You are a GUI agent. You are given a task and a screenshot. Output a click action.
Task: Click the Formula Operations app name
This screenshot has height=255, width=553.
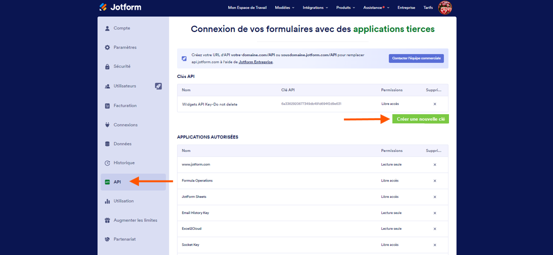pos(197,180)
